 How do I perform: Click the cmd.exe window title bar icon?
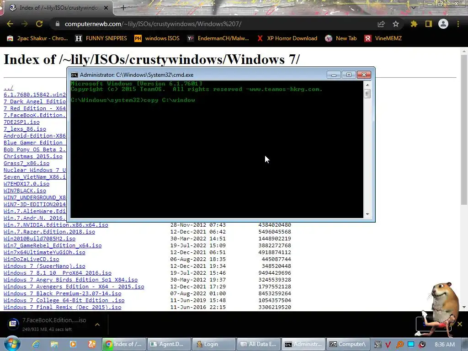[x=74, y=75]
